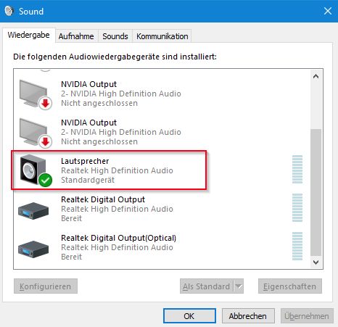
Task: Select the first NVIDIA Output monitor icon
Action: coord(36,94)
